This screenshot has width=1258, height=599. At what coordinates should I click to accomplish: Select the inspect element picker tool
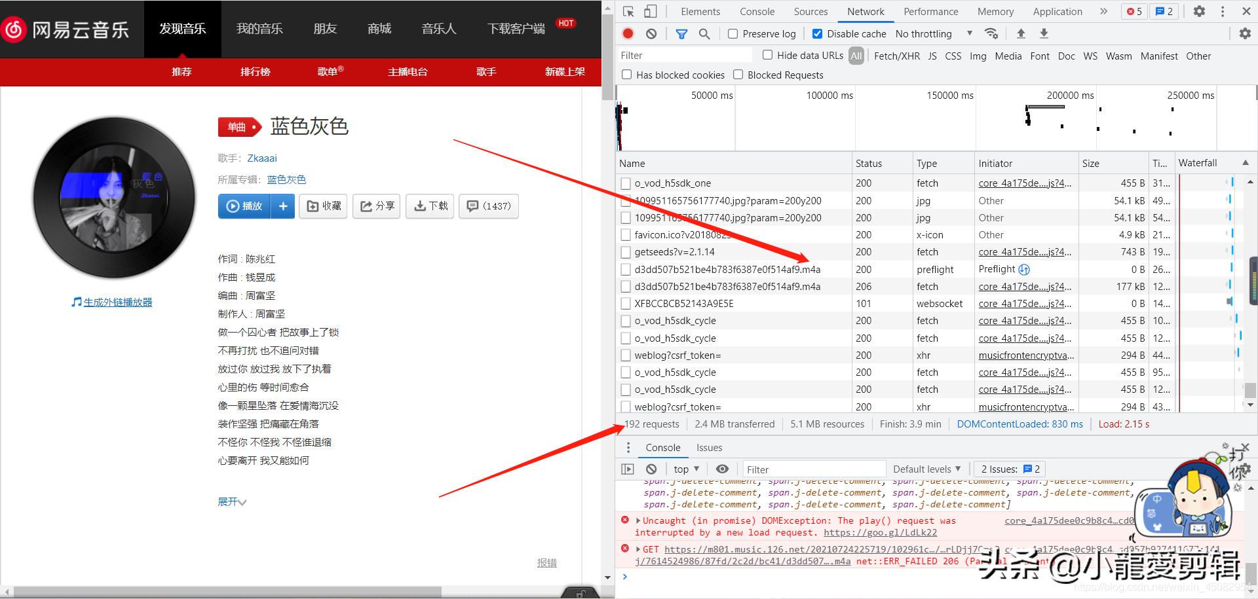click(628, 11)
